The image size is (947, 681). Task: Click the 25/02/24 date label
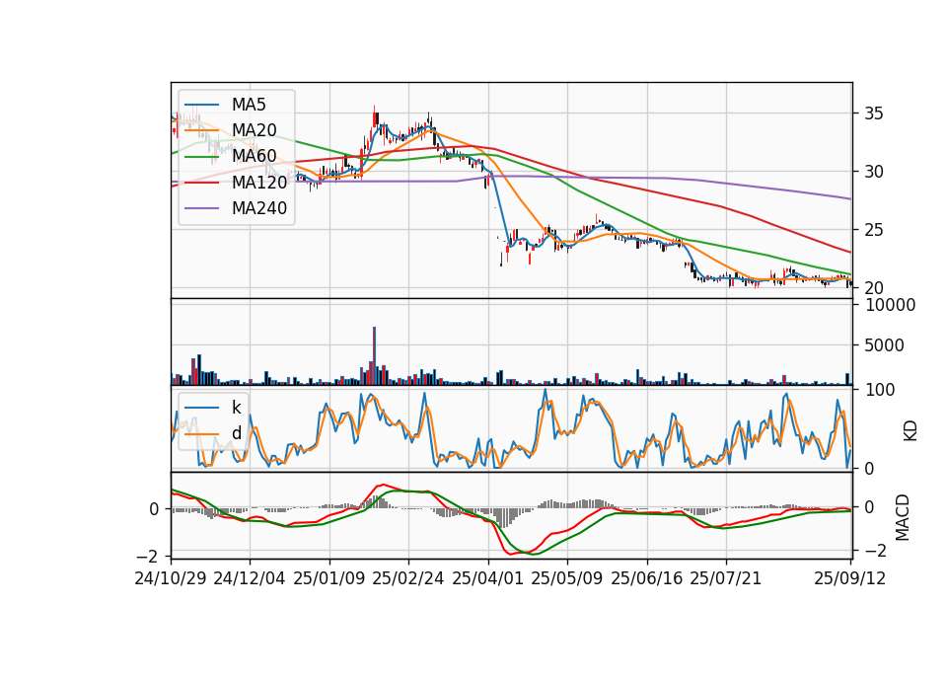pos(408,578)
